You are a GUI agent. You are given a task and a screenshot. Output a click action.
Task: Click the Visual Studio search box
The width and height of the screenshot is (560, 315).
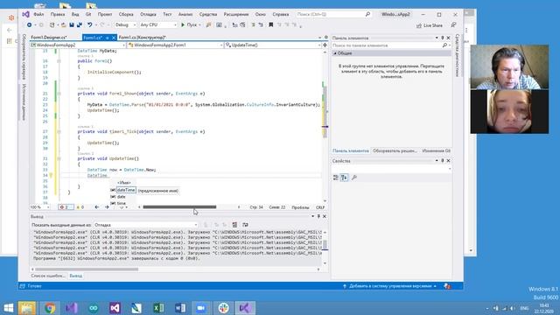pos(333,14)
